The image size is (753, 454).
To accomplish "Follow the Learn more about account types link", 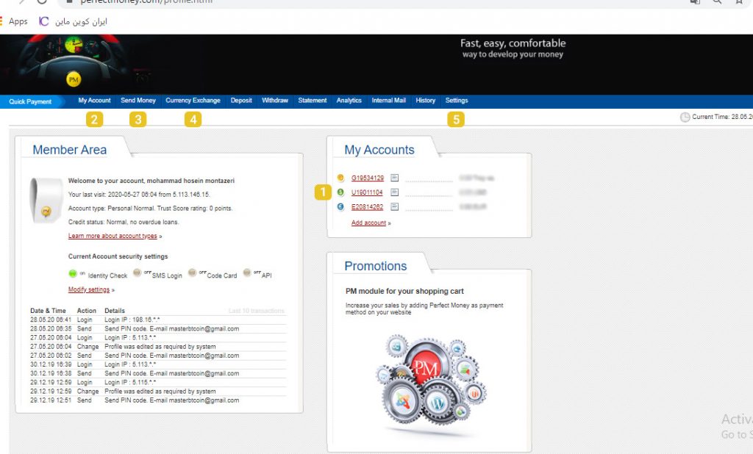I will pos(113,236).
